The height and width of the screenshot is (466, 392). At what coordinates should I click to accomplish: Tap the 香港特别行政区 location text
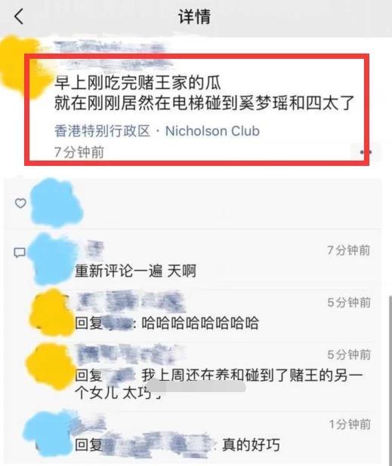(102, 130)
